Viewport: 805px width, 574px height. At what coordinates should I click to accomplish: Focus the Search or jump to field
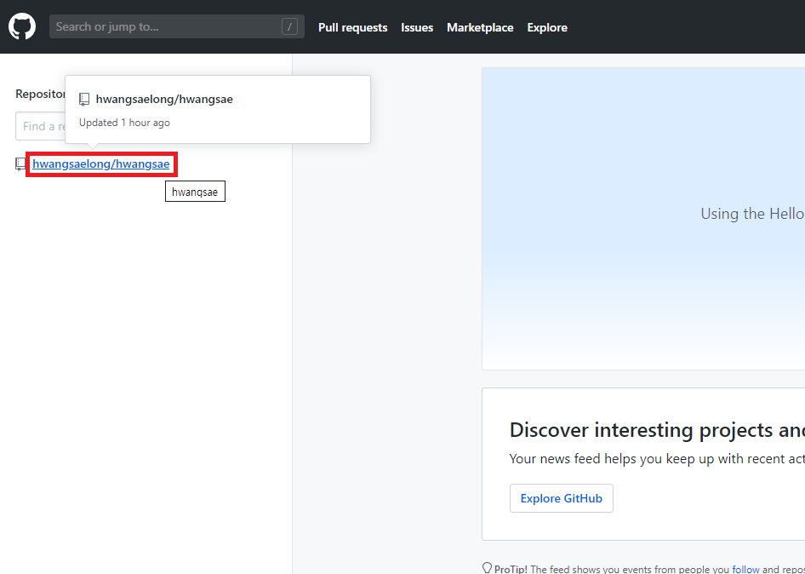177,26
